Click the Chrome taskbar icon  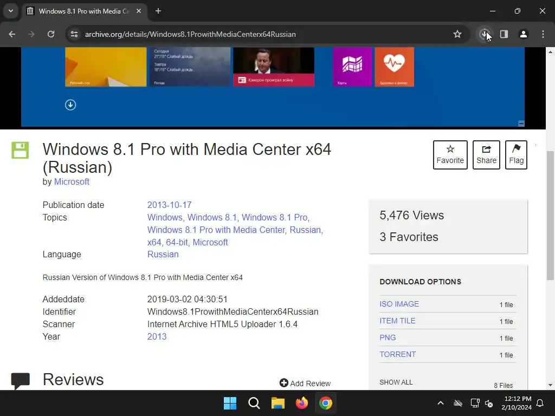pyautogui.click(x=326, y=403)
